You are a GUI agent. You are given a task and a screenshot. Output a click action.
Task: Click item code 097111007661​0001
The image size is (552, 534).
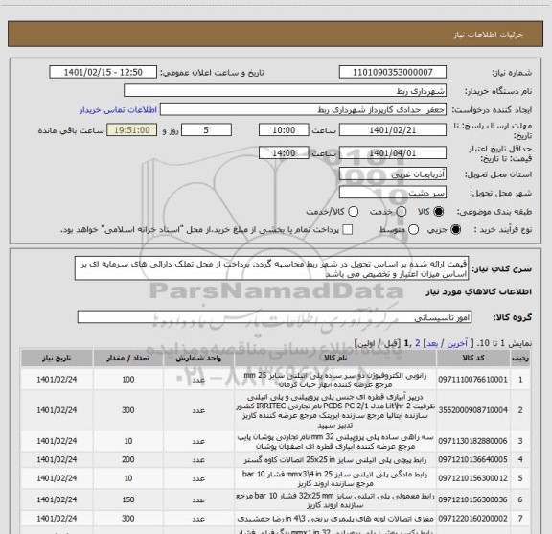click(472, 380)
